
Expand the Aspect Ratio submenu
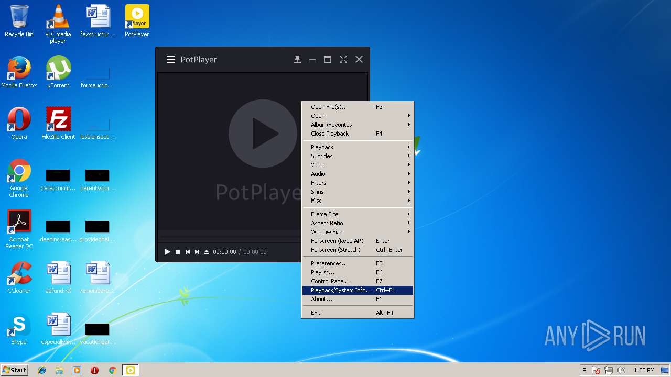click(x=358, y=223)
